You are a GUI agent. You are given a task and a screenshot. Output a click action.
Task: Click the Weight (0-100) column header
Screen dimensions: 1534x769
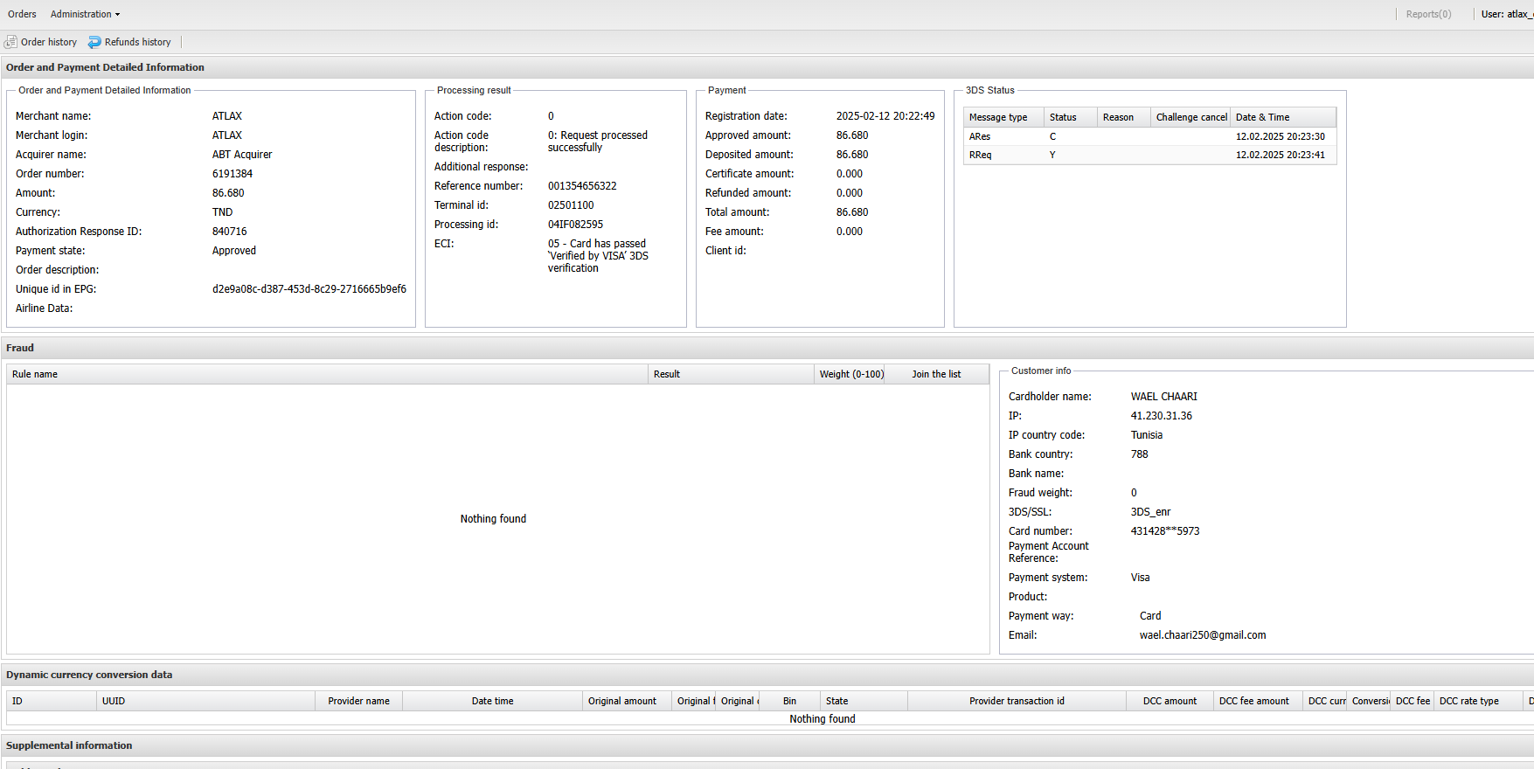point(850,374)
